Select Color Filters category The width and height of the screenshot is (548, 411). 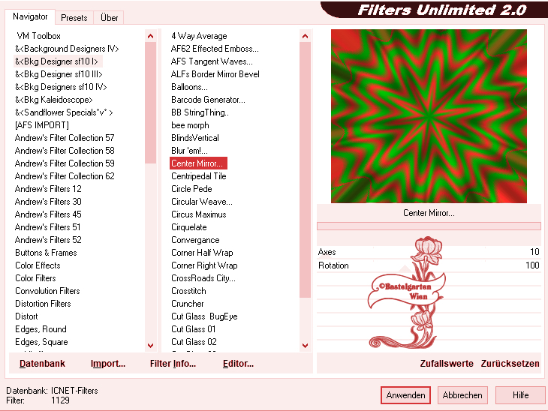point(35,278)
